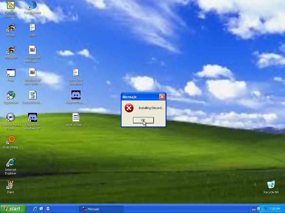Select the DiscordforWi... script file icon
Image resolution: width=285 pixels, height=213 pixels.
[x=32, y=97]
